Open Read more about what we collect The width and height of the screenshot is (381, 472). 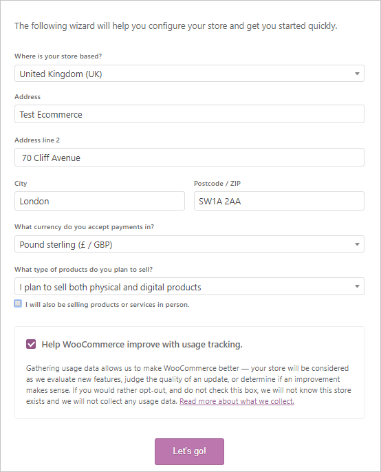[x=237, y=401]
